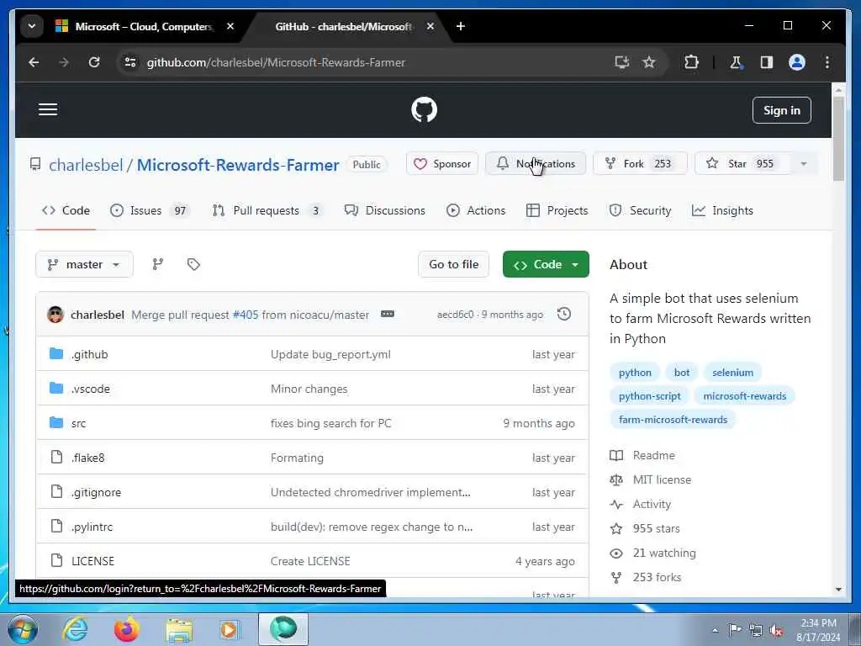Star the repository
The image size is (861, 646).
pos(742,164)
